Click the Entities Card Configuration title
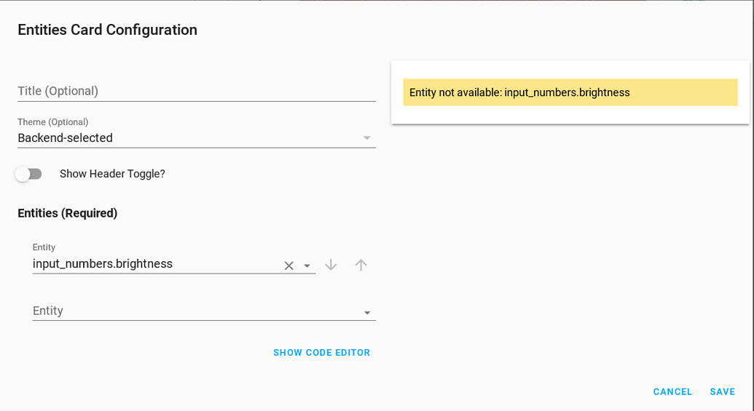 (x=108, y=30)
